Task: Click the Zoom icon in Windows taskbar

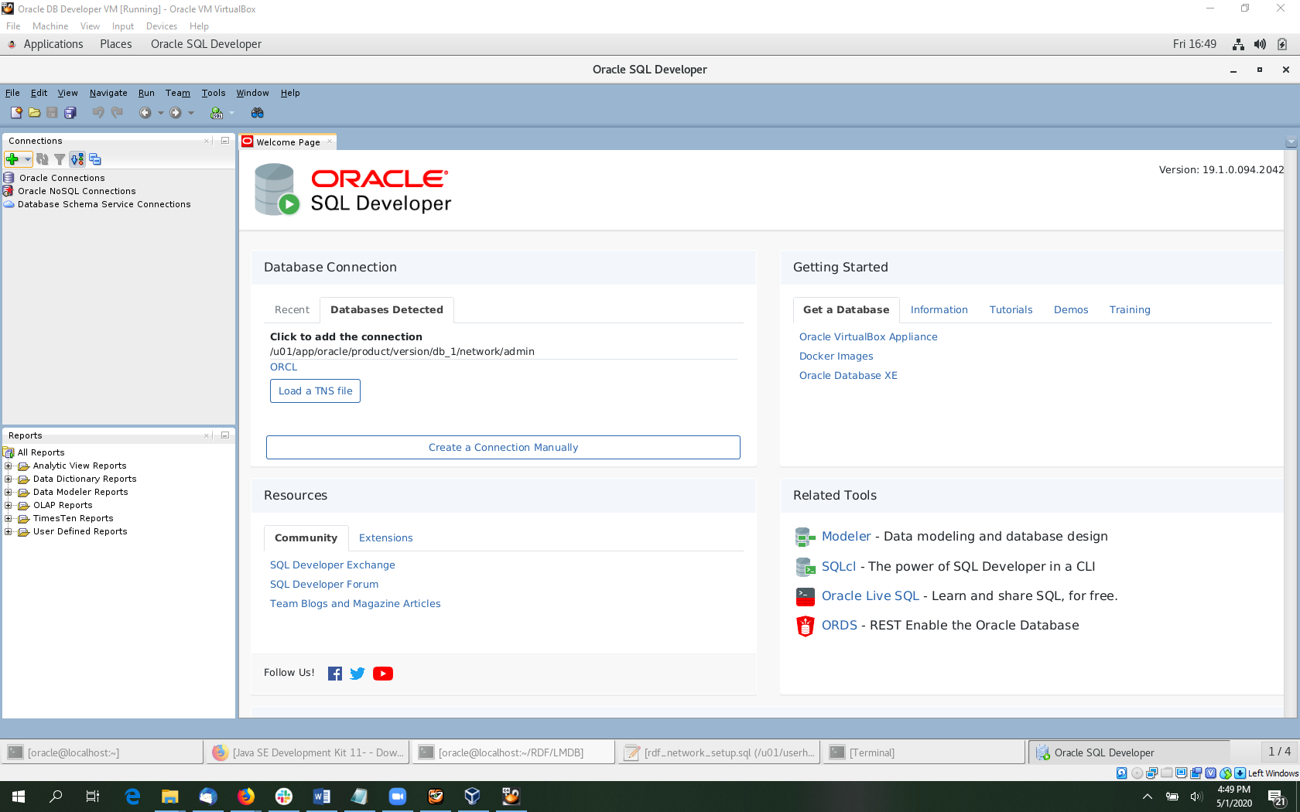Action: (x=398, y=796)
